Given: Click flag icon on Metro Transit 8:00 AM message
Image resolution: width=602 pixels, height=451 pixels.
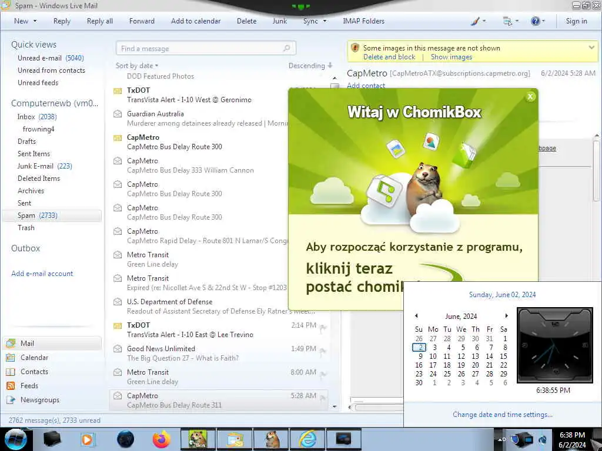Looking at the screenshot, I should coord(323,374).
